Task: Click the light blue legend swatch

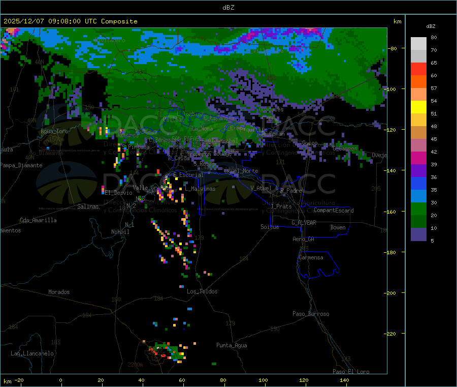Action: pyautogui.click(x=418, y=196)
